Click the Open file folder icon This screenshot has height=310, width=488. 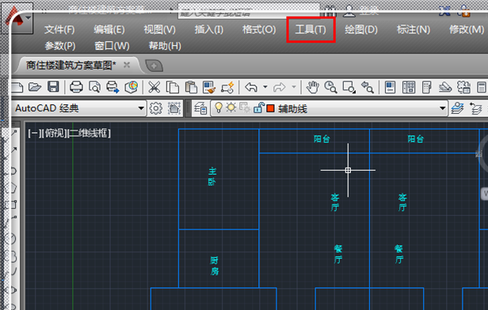coord(35,87)
